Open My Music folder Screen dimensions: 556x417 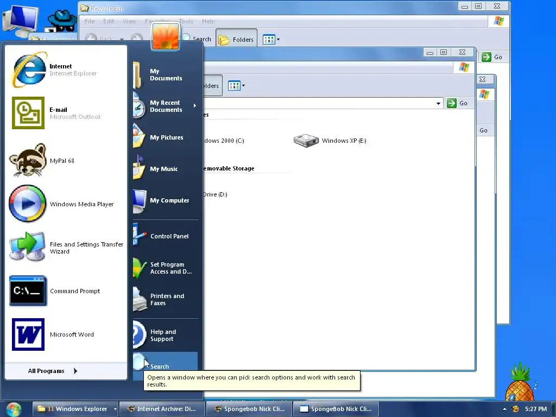pyautogui.click(x=165, y=169)
